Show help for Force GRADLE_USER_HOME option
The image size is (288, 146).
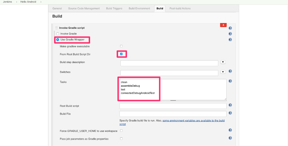[x=230, y=130]
